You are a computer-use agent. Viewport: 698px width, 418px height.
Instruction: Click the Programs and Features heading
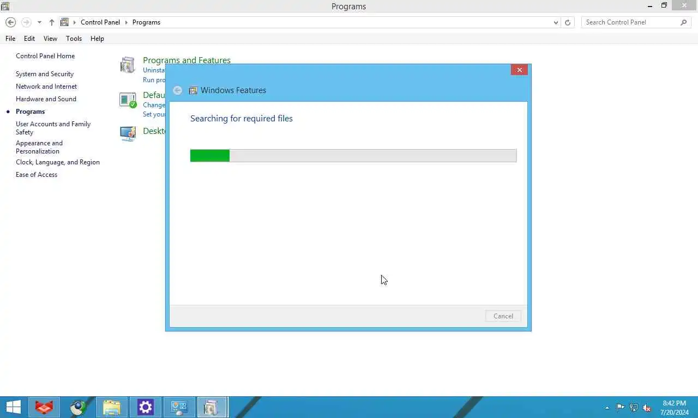pyautogui.click(x=186, y=60)
